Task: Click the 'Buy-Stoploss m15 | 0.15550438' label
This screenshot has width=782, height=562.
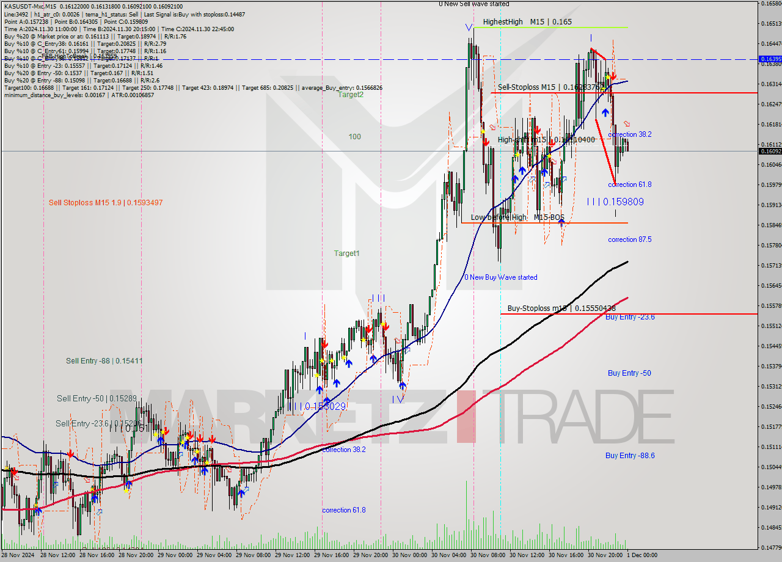Action: 561,308
